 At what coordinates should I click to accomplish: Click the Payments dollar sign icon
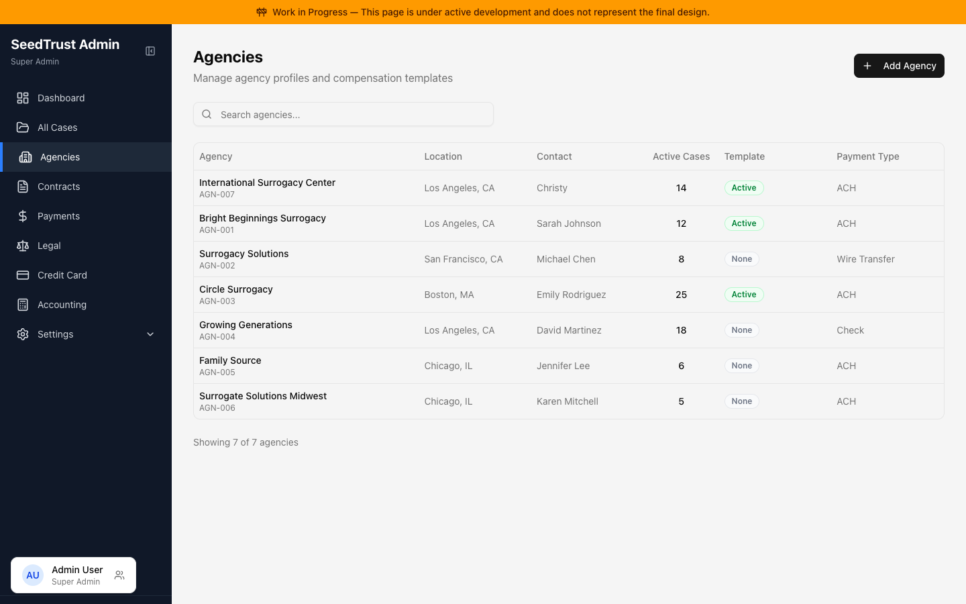tap(23, 216)
